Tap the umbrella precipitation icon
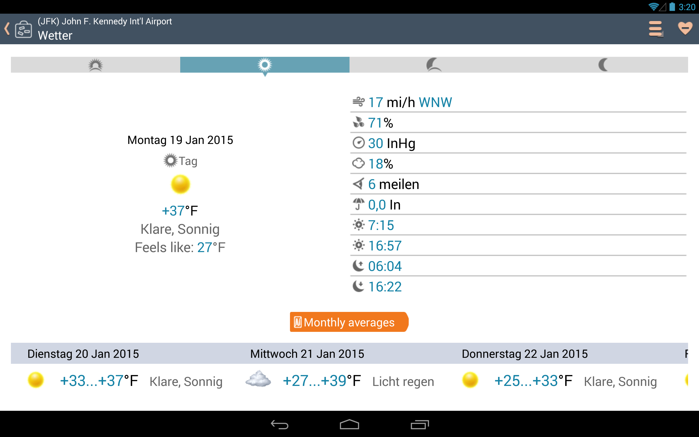Viewport: 699px width, 437px height. click(x=359, y=204)
